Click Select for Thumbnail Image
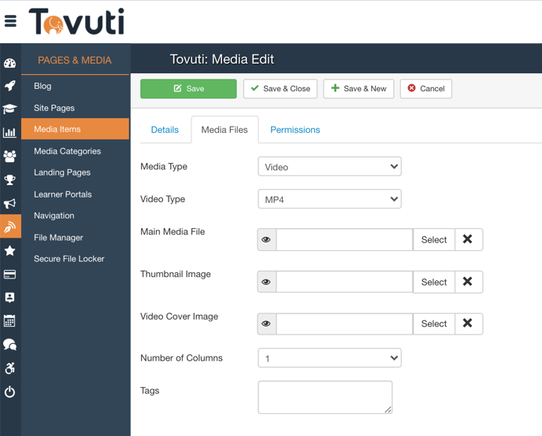542x436 pixels. click(434, 282)
